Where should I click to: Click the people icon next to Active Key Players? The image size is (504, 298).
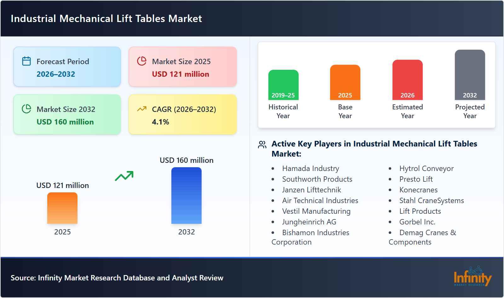tap(262, 145)
